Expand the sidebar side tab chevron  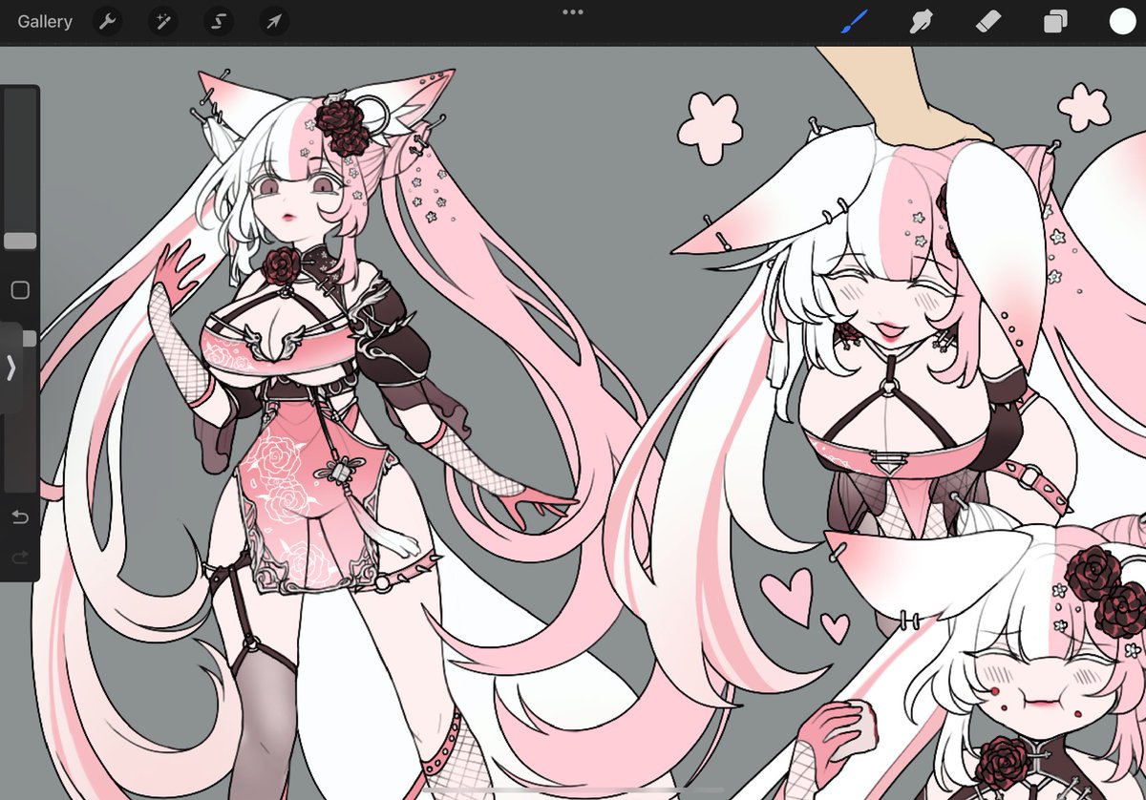(11, 368)
